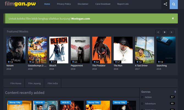Click A Taxi Driver title text
Viewport: 184px width, 110px height.
141,65
